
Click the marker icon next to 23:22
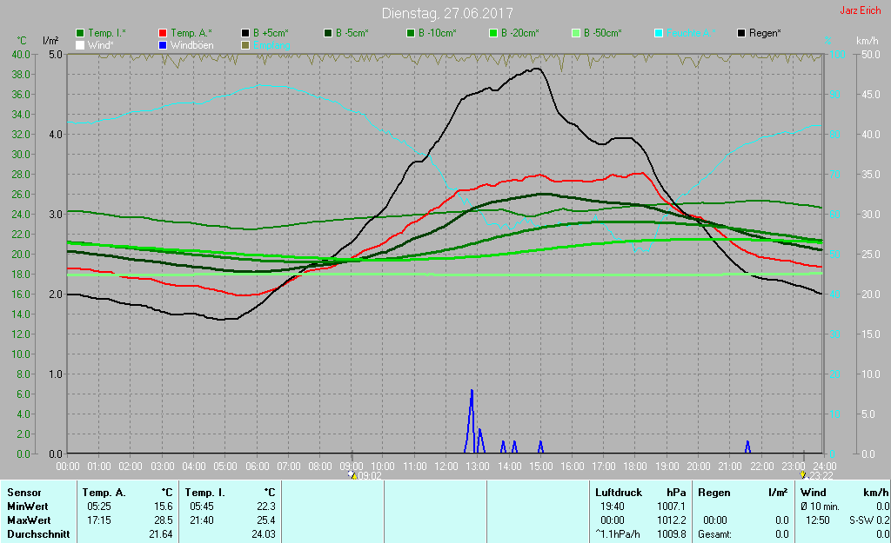(x=803, y=475)
